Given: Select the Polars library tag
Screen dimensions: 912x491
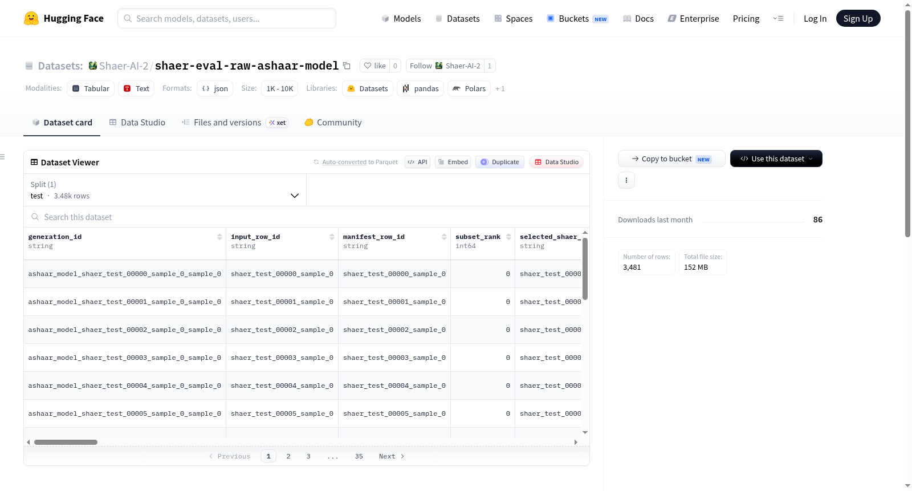Looking at the screenshot, I should click(469, 88).
